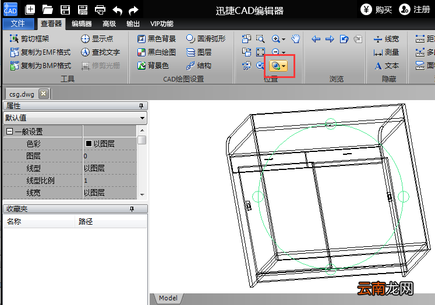Viewport: 435px width, 305px height.
Task: Open the 图层 layers dialog
Action: click(199, 52)
